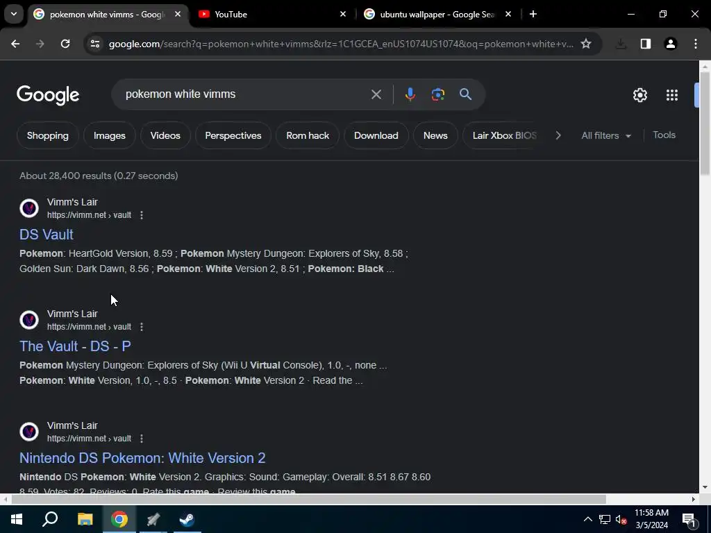Open new tab with plus button
This screenshot has width=711, height=533.
click(x=533, y=14)
